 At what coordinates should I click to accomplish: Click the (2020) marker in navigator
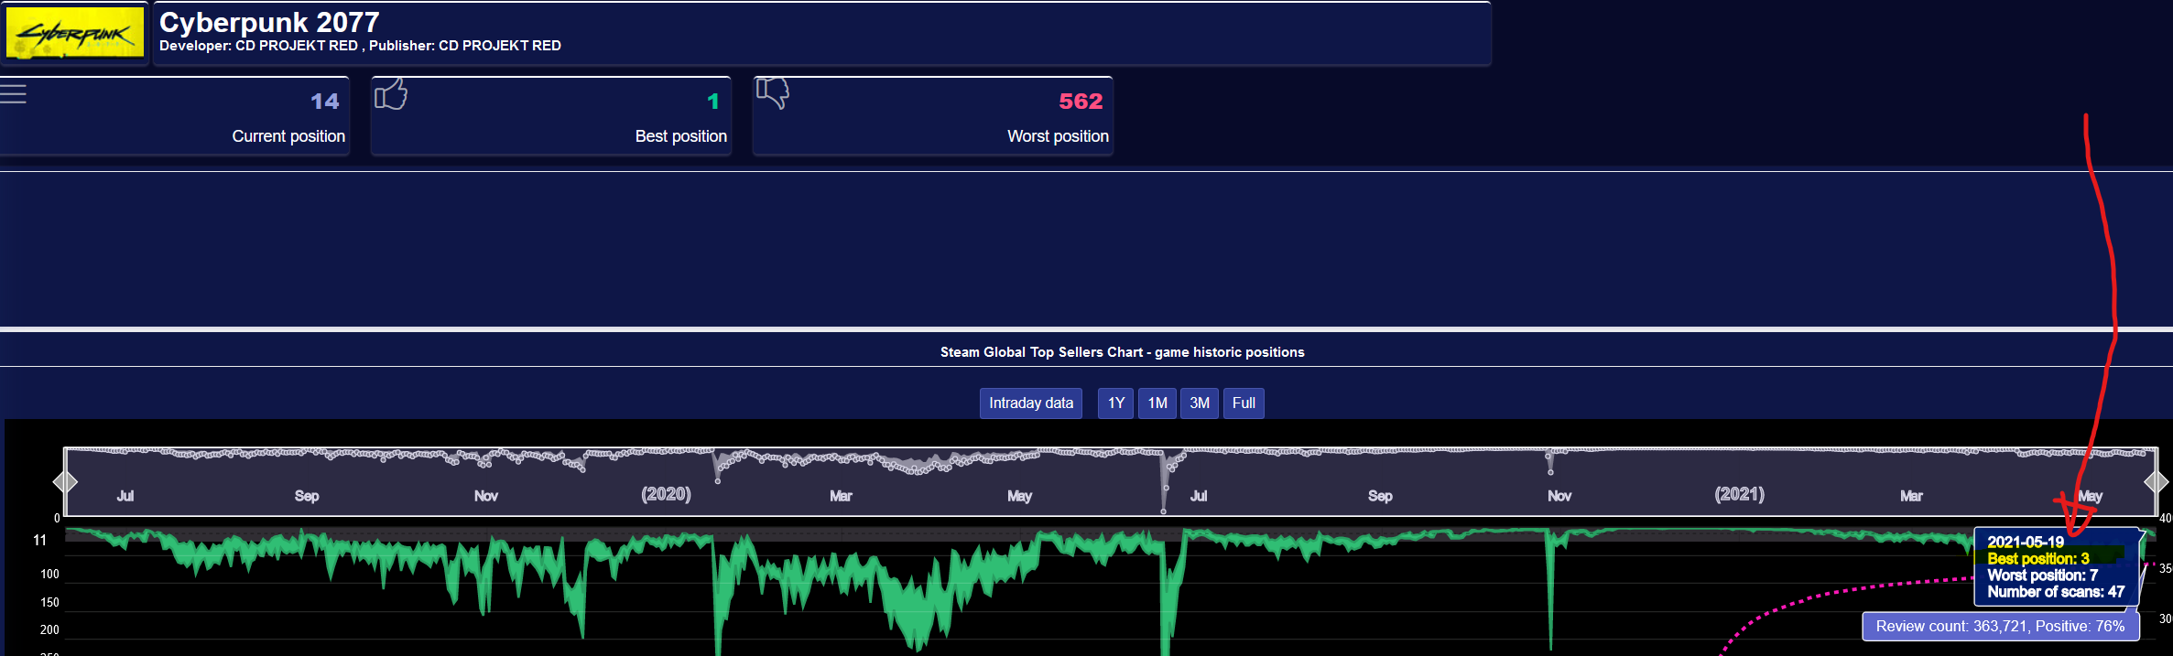[666, 494]
